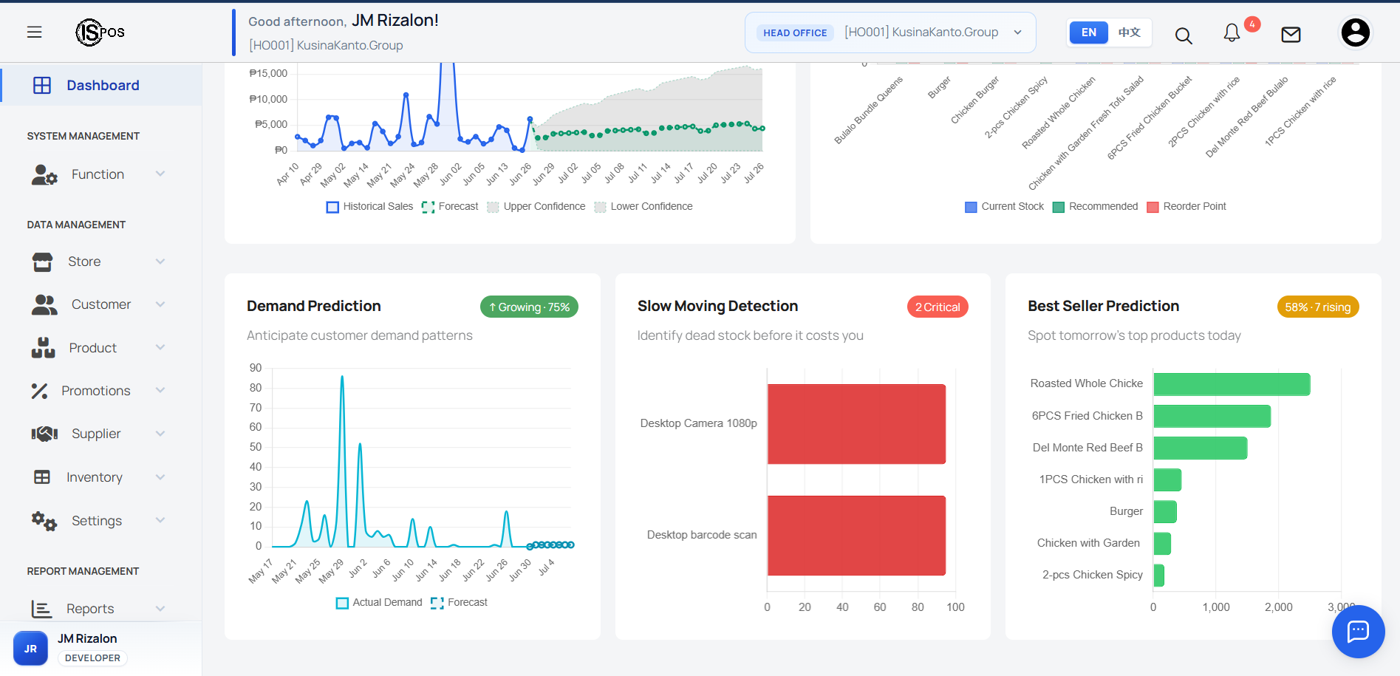Open the Head Office store selector dropdown
The height and width of the screenshot is (676, 1400).
pyautogui.click(x=890, y=33)
